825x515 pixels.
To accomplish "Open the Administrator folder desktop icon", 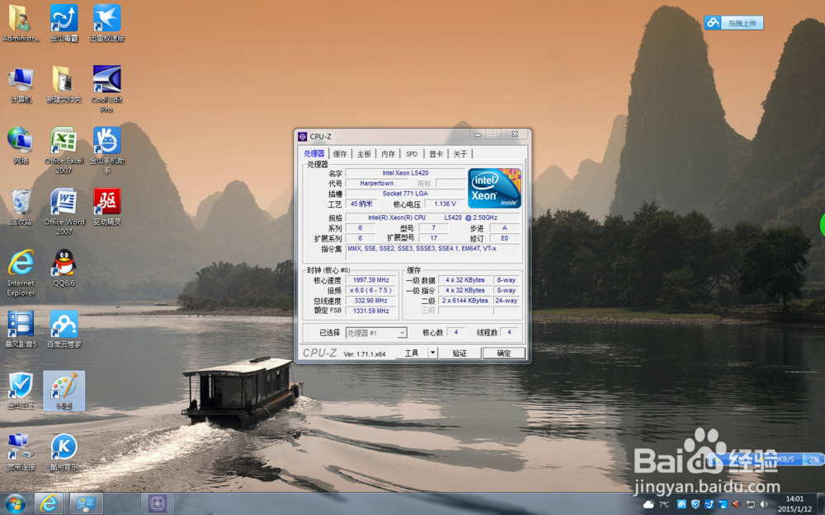I will [x=21, y=24].
